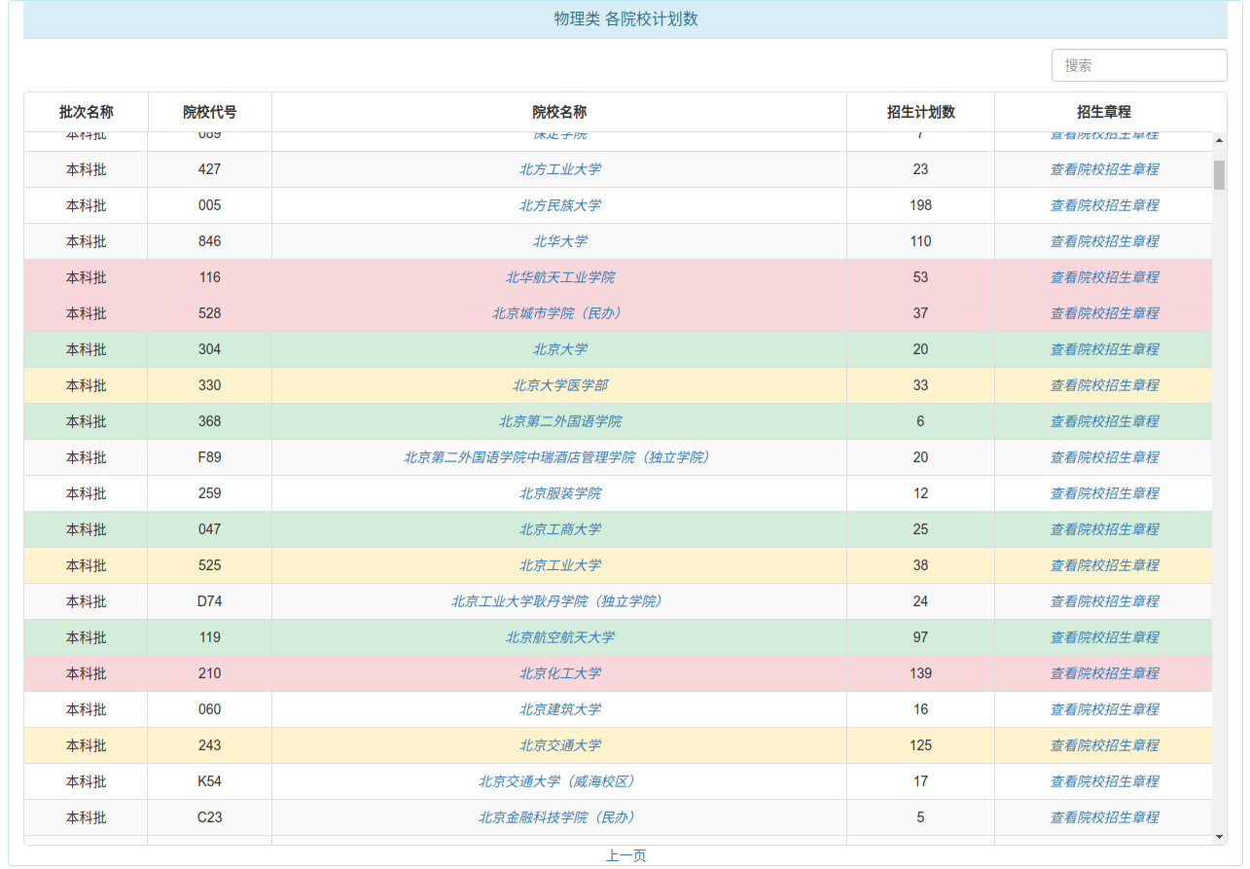Click the 搜索 search input field
Image resolution: width=1250 pixels, height=869 pixels.
[1139, 65]
